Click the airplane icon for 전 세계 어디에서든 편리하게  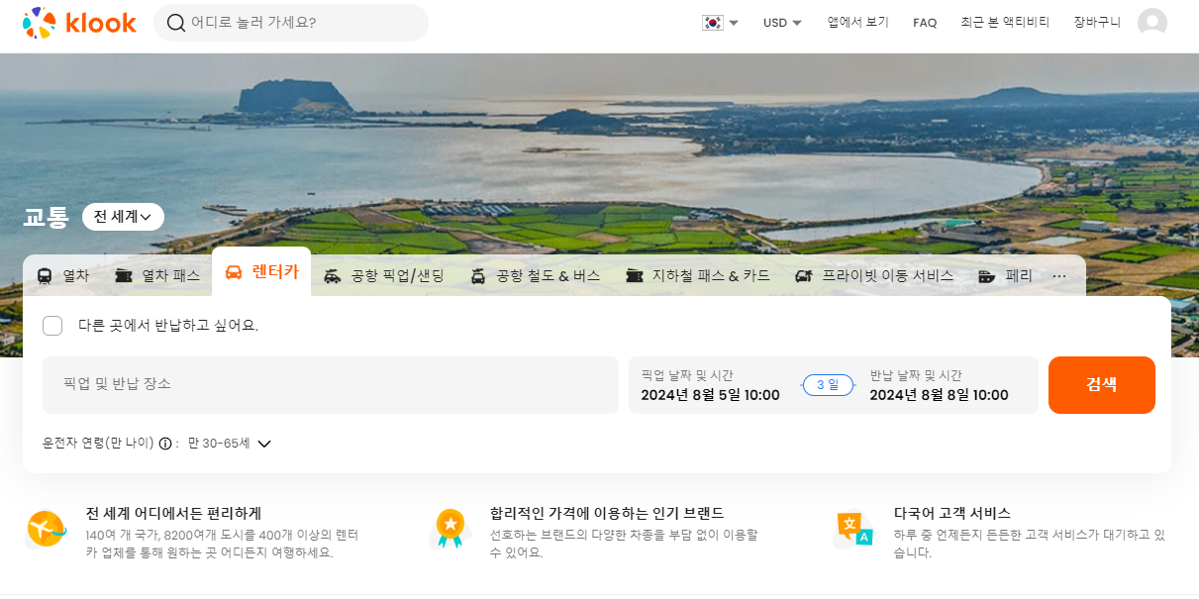point(47,530)
